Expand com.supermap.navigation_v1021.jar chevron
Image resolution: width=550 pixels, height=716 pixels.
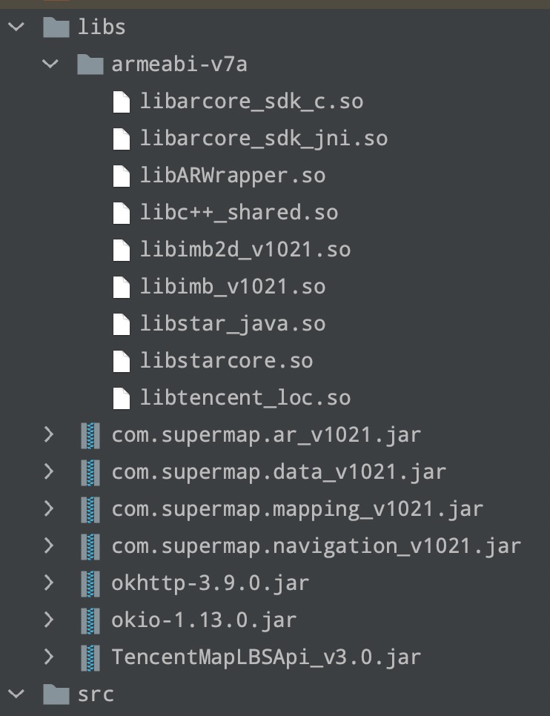click(50, 546)
